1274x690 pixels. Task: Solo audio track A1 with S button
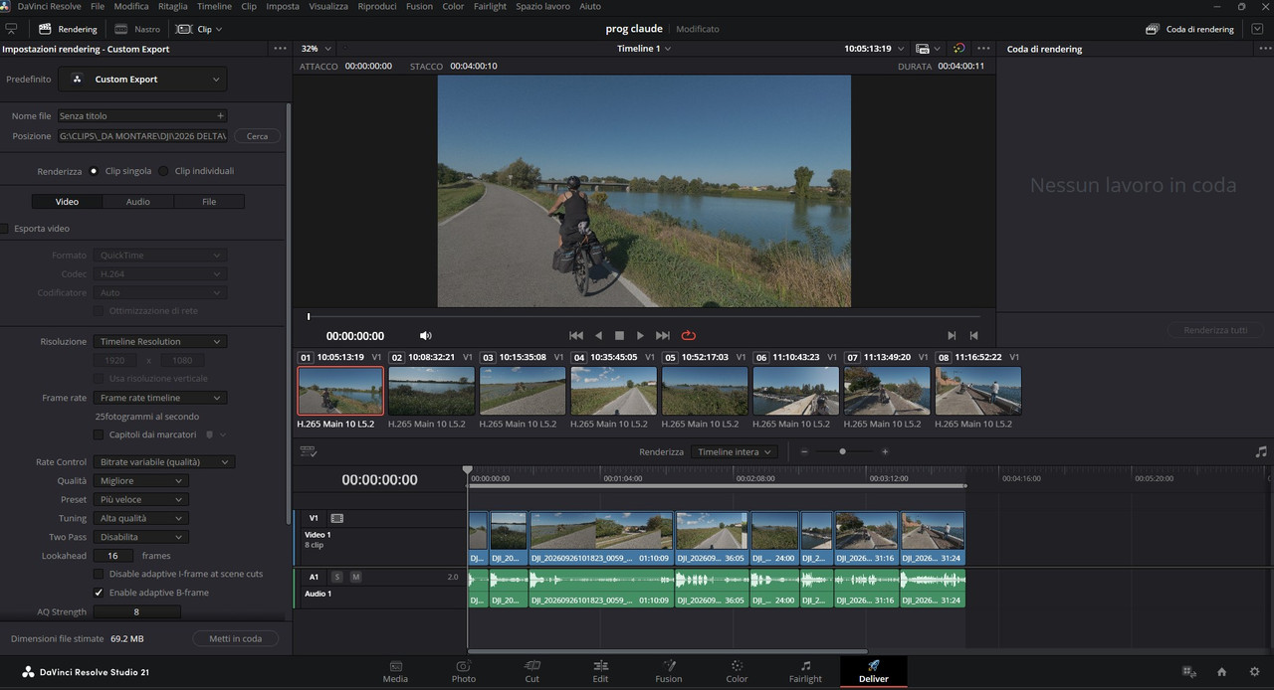tap(336, 577)
